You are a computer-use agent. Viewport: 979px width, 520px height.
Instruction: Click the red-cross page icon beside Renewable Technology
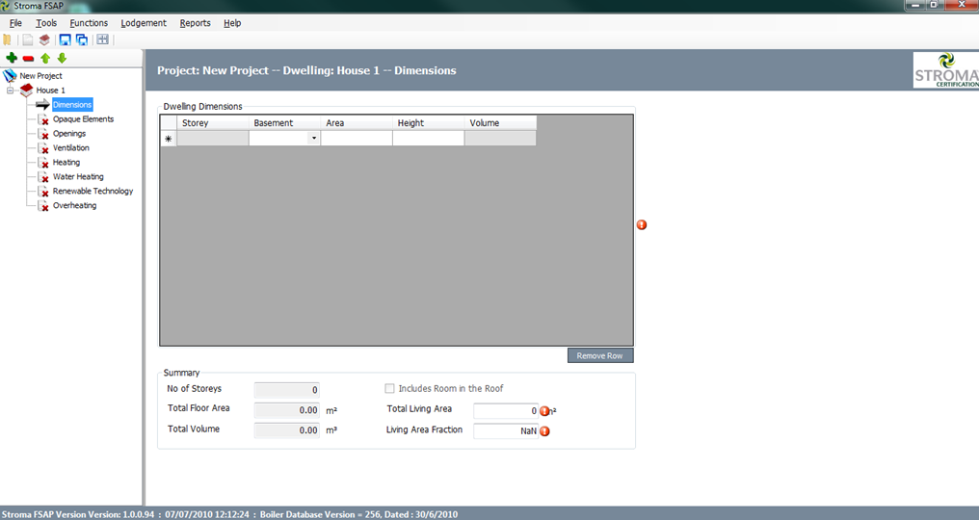click(43, 191)
